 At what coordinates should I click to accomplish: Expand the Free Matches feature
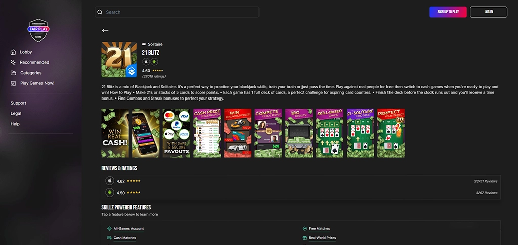pyautogui.click(x=319, y=229)
